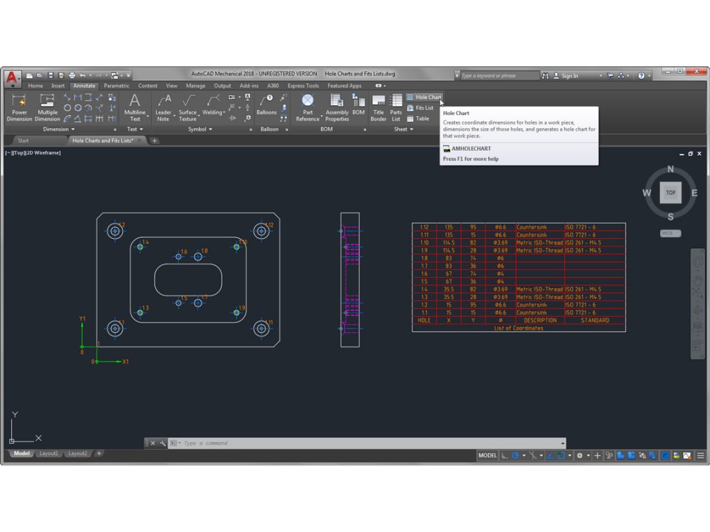Viewport: 710px width, 532px height.
Task: Toggle polar tracking in status bar
Action: (x=515, y=456)
